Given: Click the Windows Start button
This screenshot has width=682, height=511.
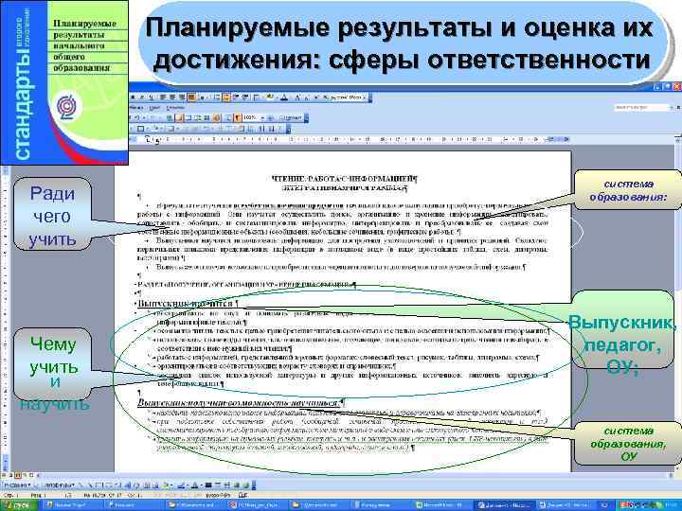Looking at the screenshot, I should [x=19, y=505].
